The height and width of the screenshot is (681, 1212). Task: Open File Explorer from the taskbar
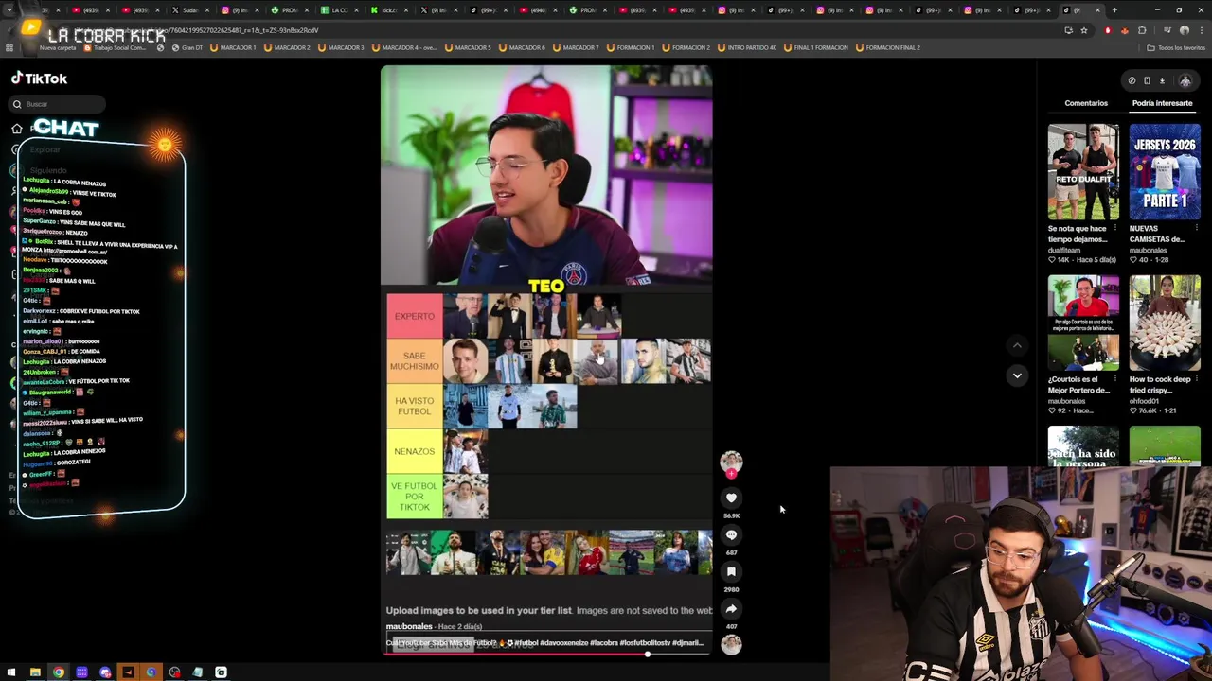35,672
